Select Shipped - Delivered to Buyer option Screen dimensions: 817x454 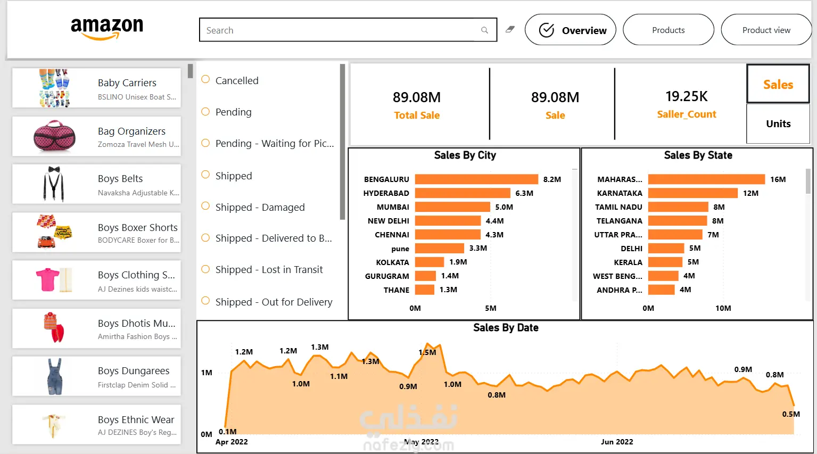click(205, 237)
